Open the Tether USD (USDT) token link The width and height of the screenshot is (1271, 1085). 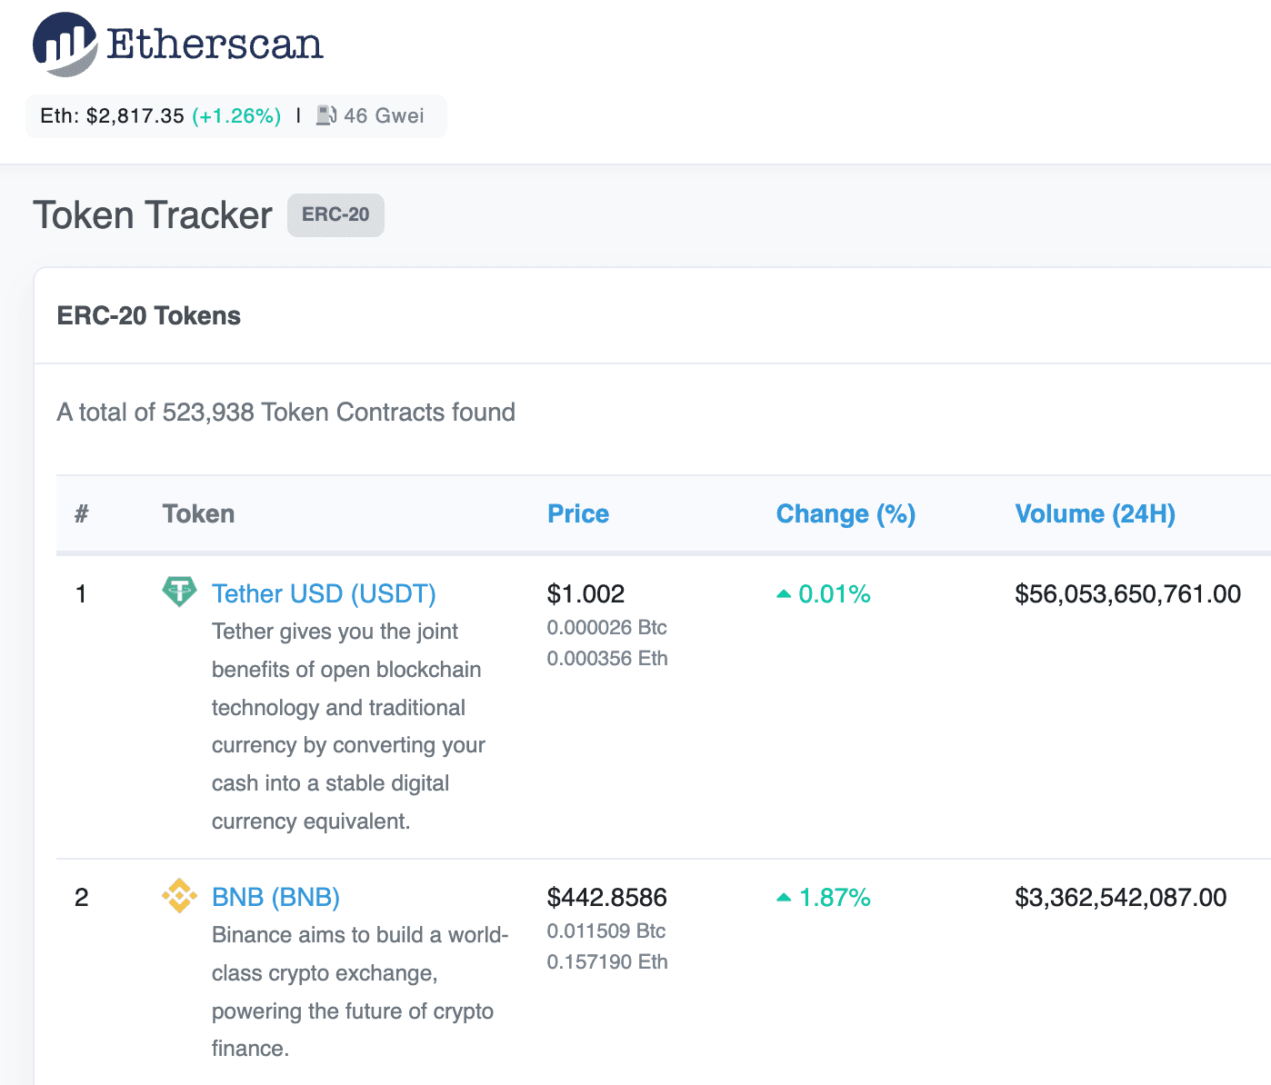(x=324, y=593)
